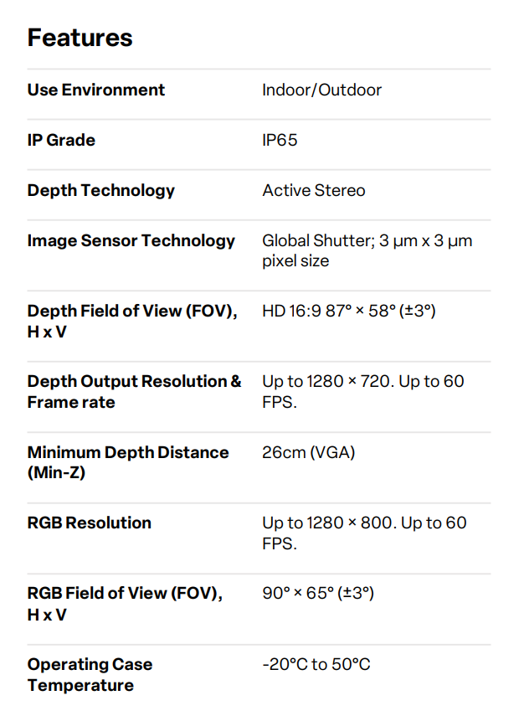519x716 pixels.
Task: Select the RGB Resolution label
Action: tap(90, 523)
